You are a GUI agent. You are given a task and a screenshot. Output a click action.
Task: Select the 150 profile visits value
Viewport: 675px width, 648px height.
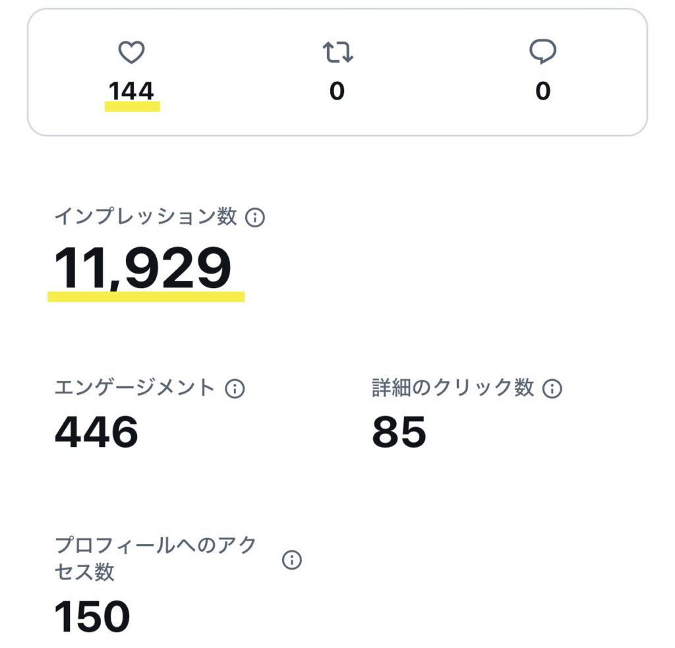point(92,617)
